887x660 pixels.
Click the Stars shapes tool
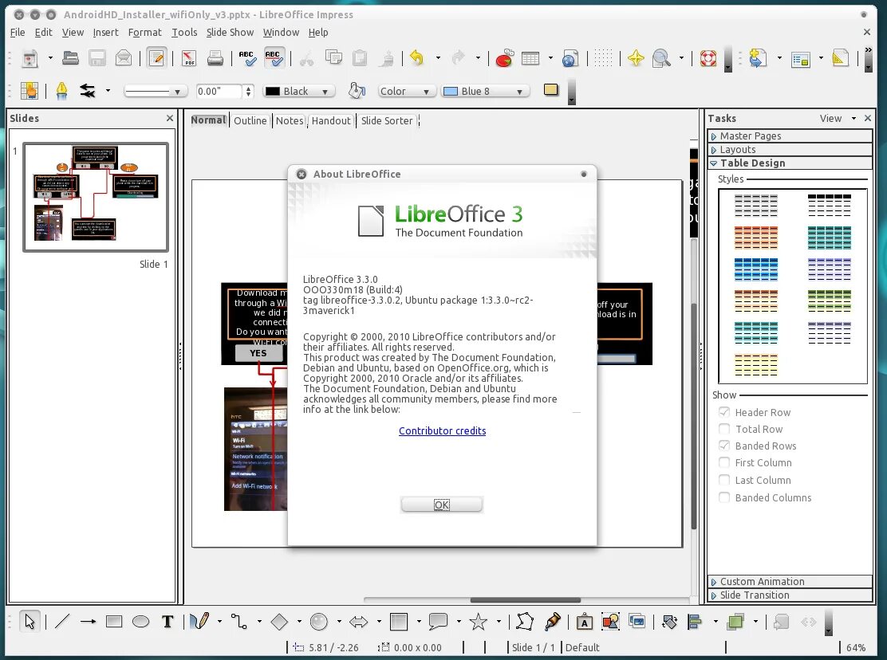coord(479,623)
